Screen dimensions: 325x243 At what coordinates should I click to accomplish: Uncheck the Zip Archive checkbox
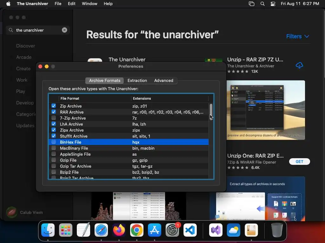[54, 106]
